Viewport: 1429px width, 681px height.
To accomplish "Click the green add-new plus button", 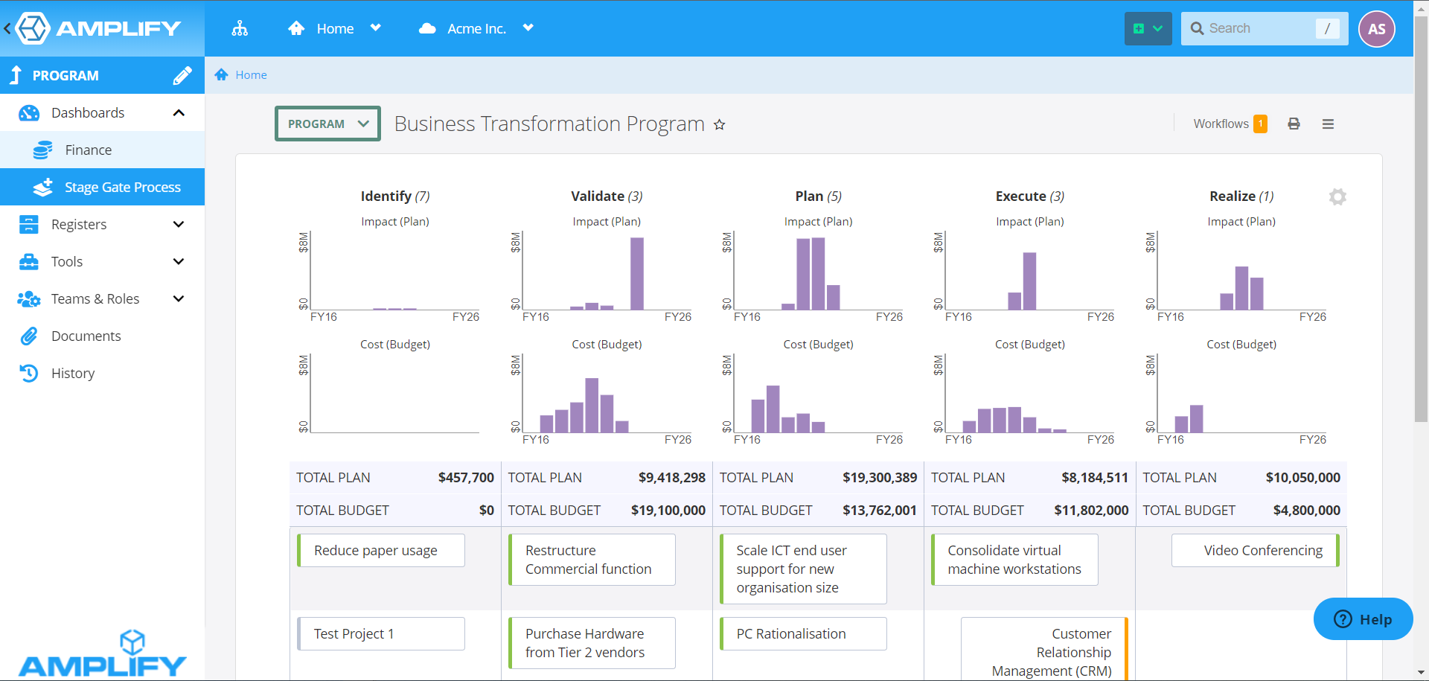I will pyautogui.click(x=1147, y=29).
